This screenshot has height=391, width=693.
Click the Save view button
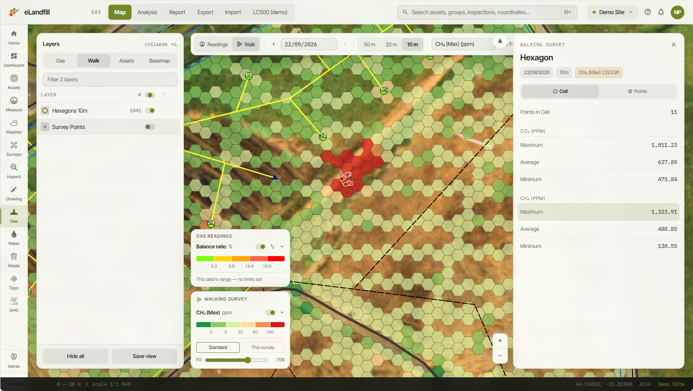[144, 356]
